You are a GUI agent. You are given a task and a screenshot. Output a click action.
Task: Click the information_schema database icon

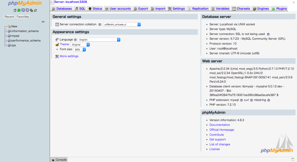(x=10, y=31)
